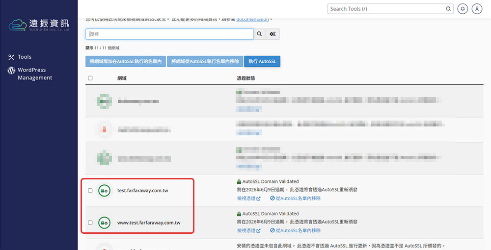Click the Tools sidebar icon
491x250 pixels.
tap(11, 57)
